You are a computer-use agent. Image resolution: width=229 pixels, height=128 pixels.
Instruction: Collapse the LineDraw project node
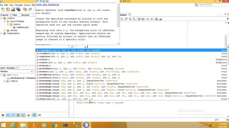(x=1, y=18)
